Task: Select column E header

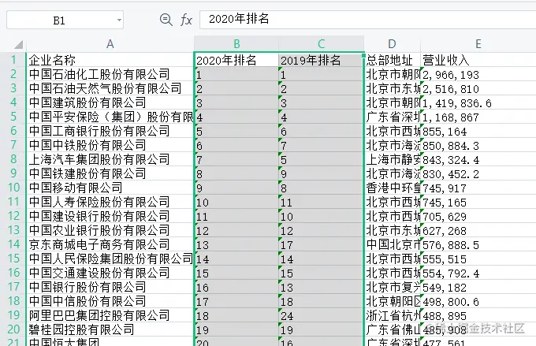Action: click(478, 44)
